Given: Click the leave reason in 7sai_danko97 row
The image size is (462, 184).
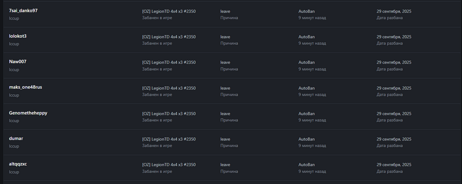Looking at the screenshot, I should (225, 11).
